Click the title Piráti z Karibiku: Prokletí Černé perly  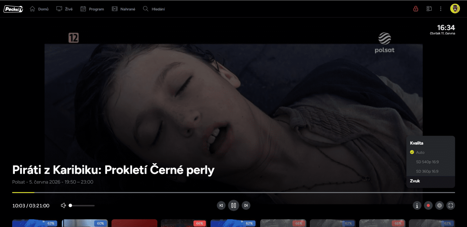[113, 170]
